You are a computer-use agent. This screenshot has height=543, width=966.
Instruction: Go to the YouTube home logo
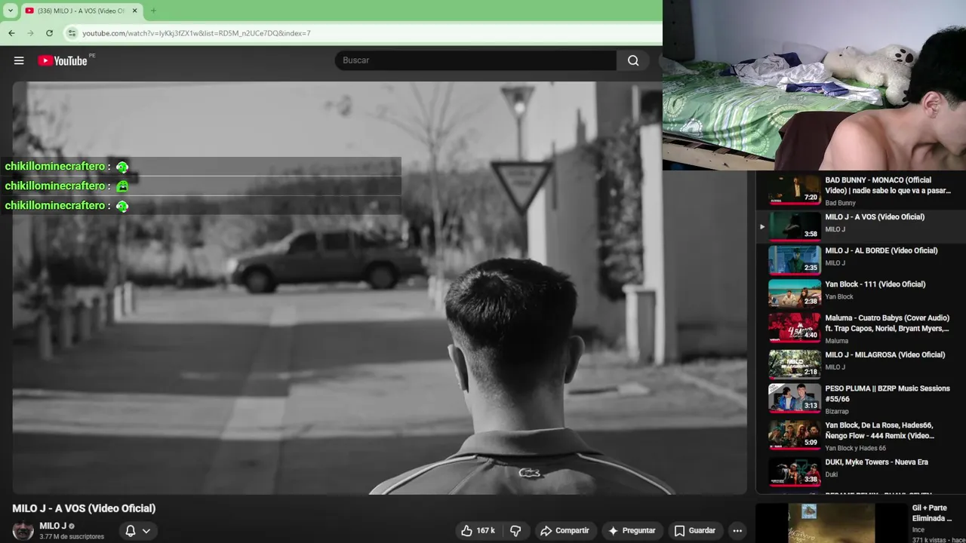[x=63, y=60]
